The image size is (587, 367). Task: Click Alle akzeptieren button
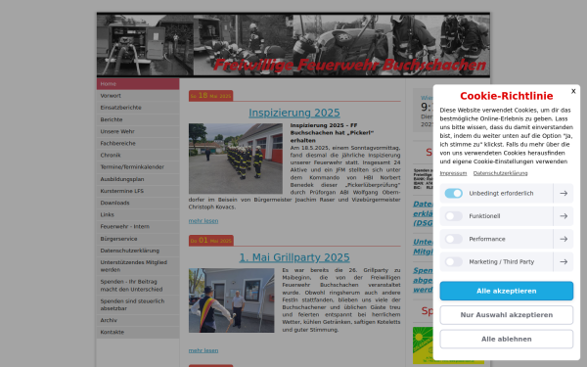(x=506, y=291)
